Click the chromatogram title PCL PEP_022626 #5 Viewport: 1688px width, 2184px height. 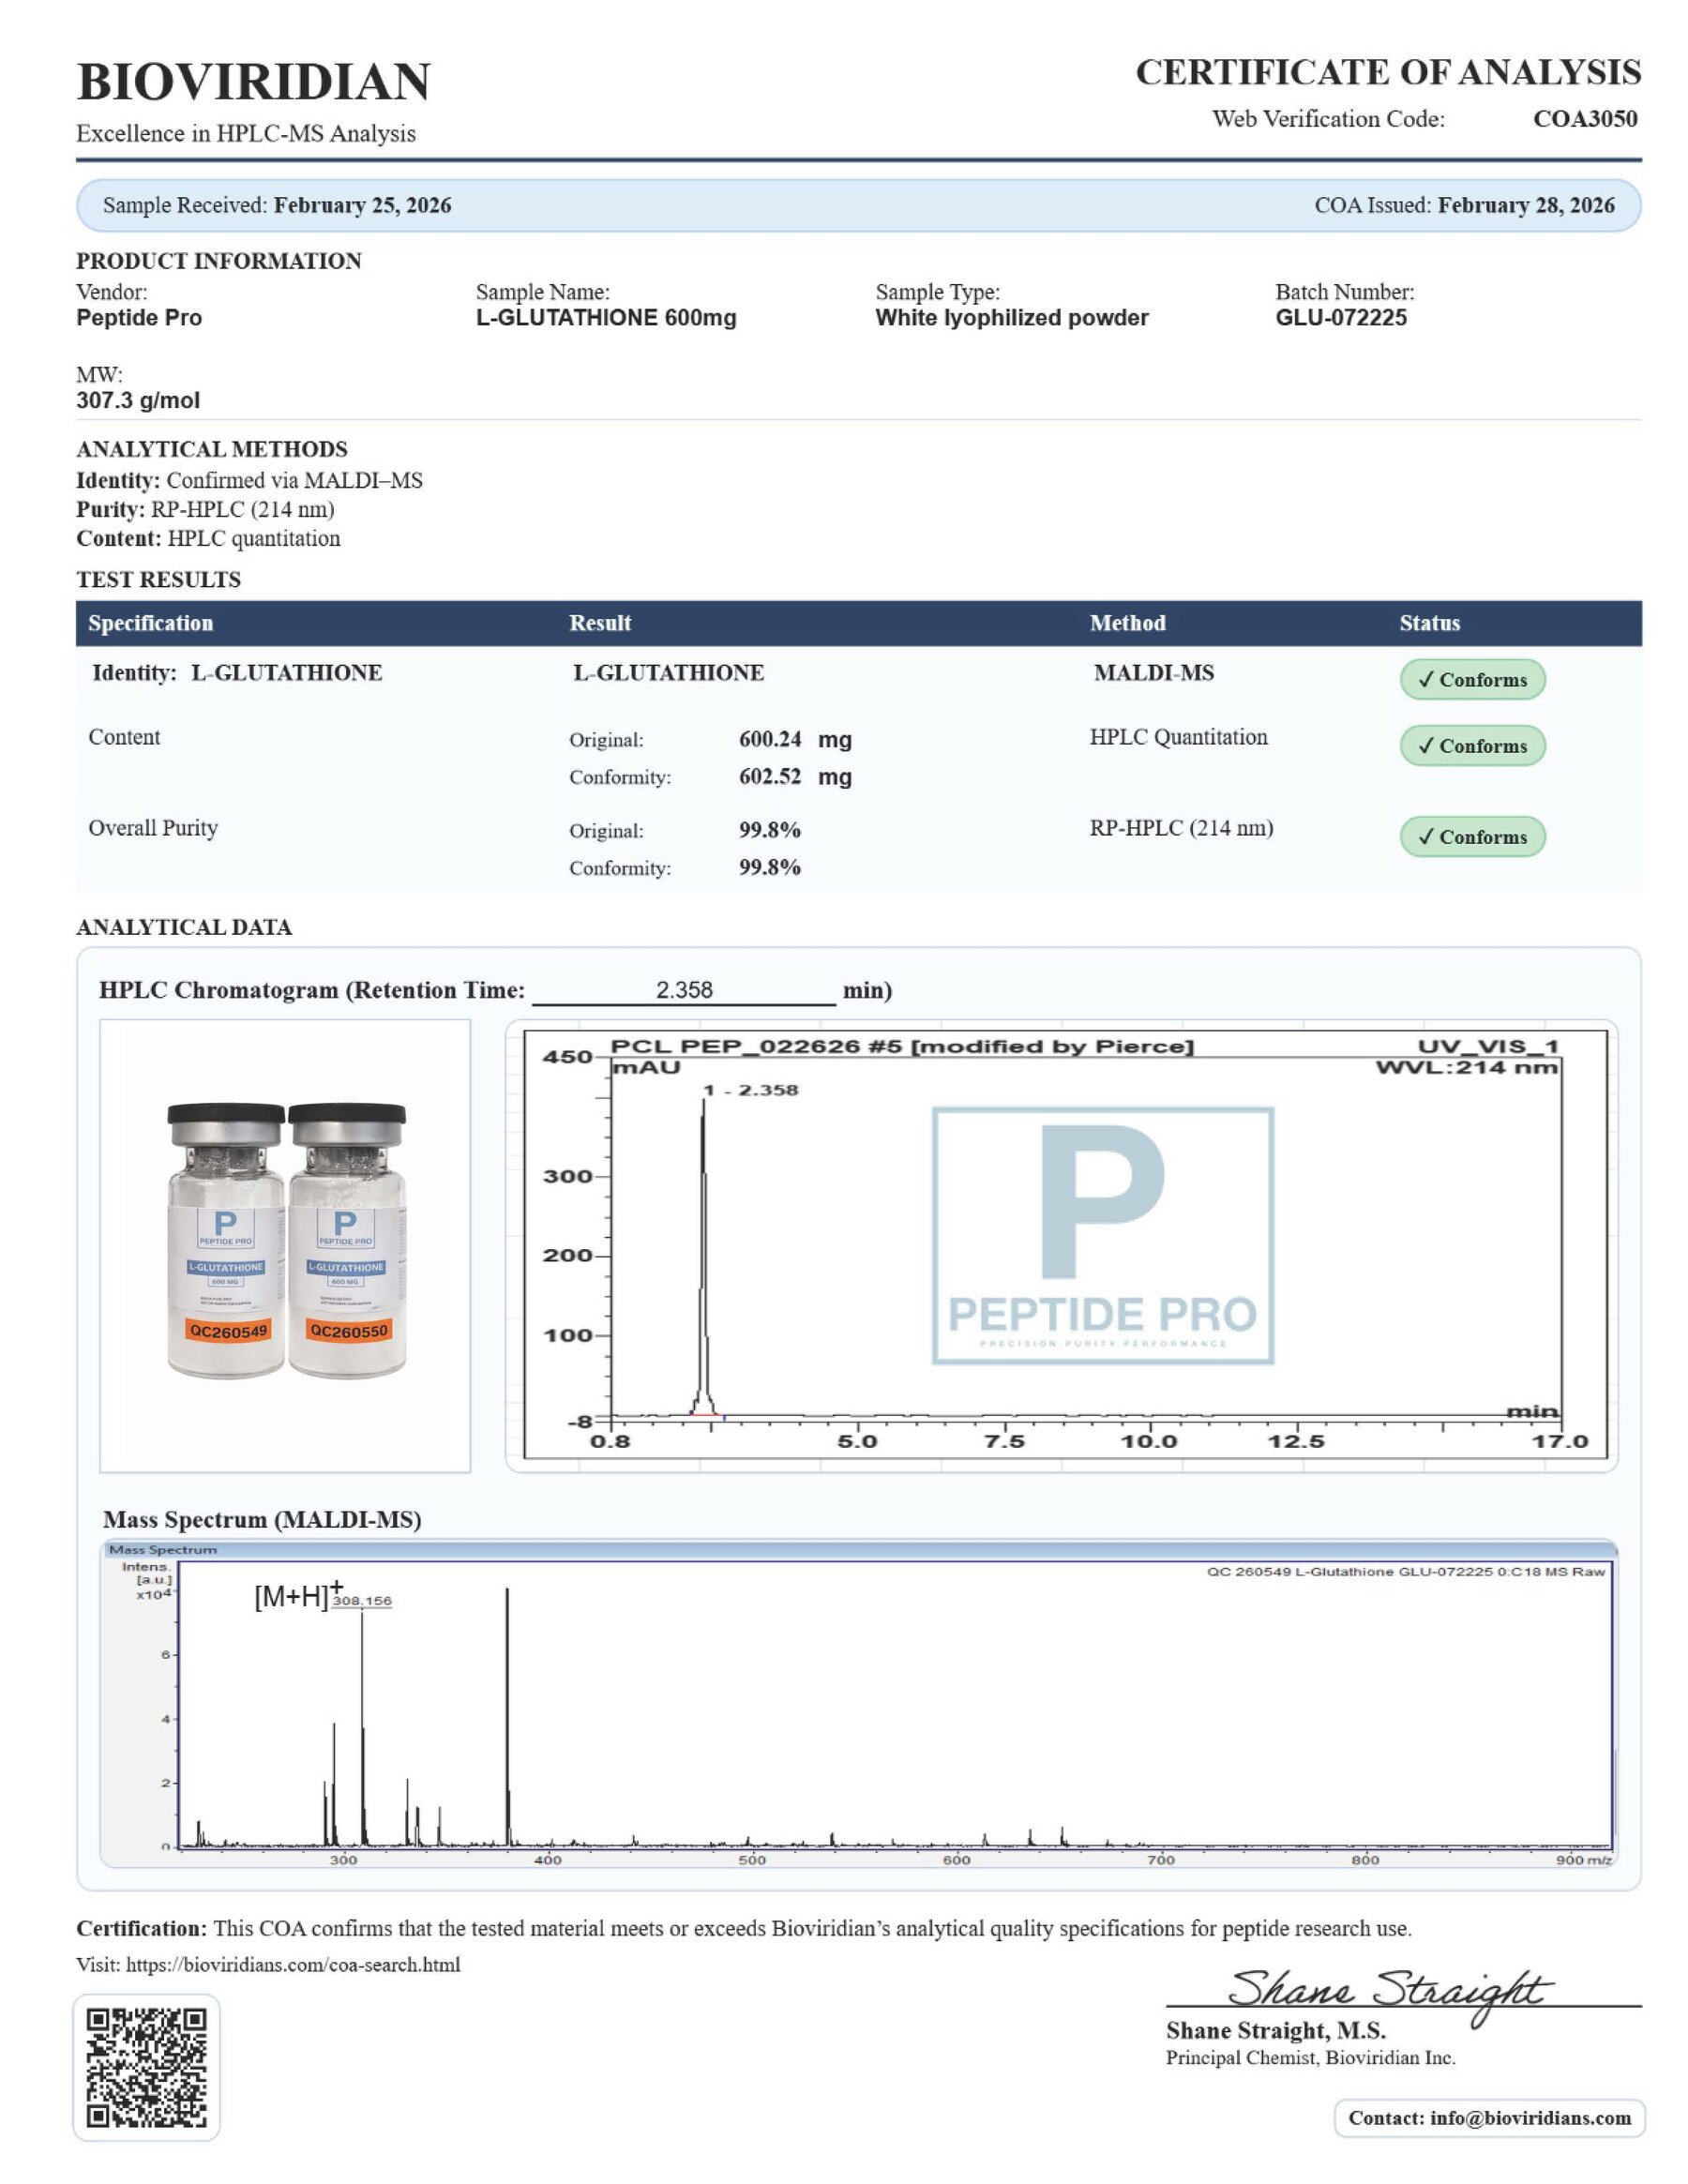(902, 1046)
